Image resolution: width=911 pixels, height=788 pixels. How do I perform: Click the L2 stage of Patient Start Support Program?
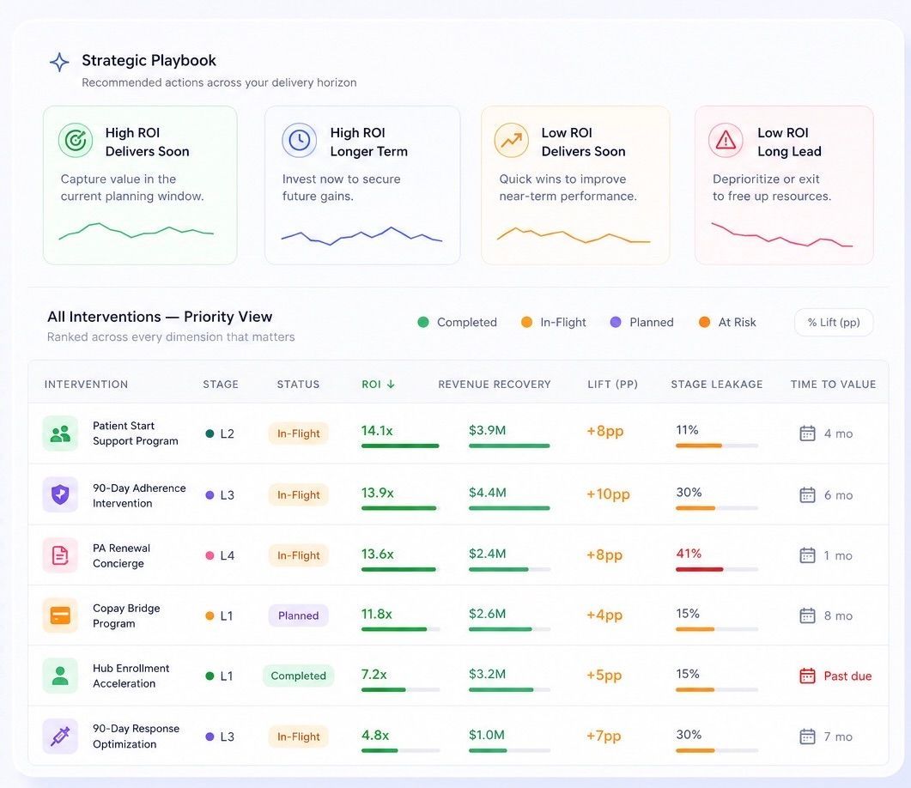coord(220,433)
